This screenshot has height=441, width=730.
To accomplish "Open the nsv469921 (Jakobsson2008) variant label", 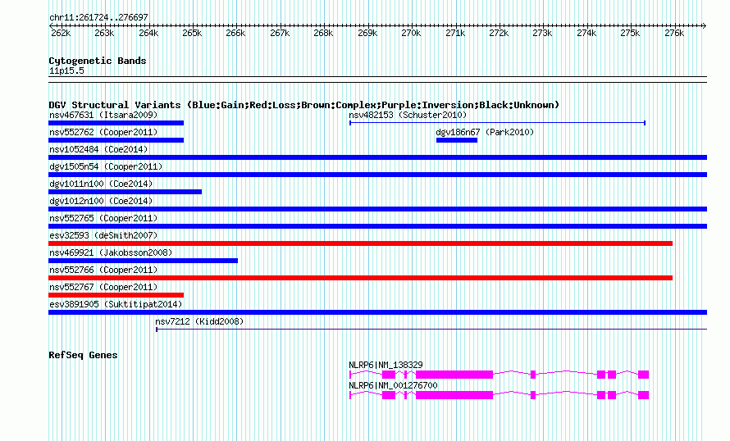I will point(111,252).
